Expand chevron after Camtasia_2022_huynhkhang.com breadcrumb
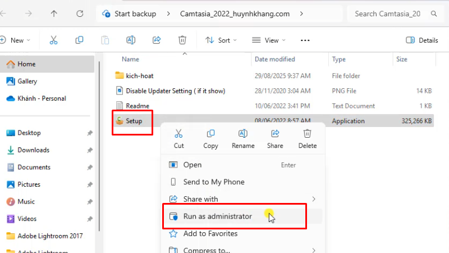 pyautogui.click(x=301, y=13)
